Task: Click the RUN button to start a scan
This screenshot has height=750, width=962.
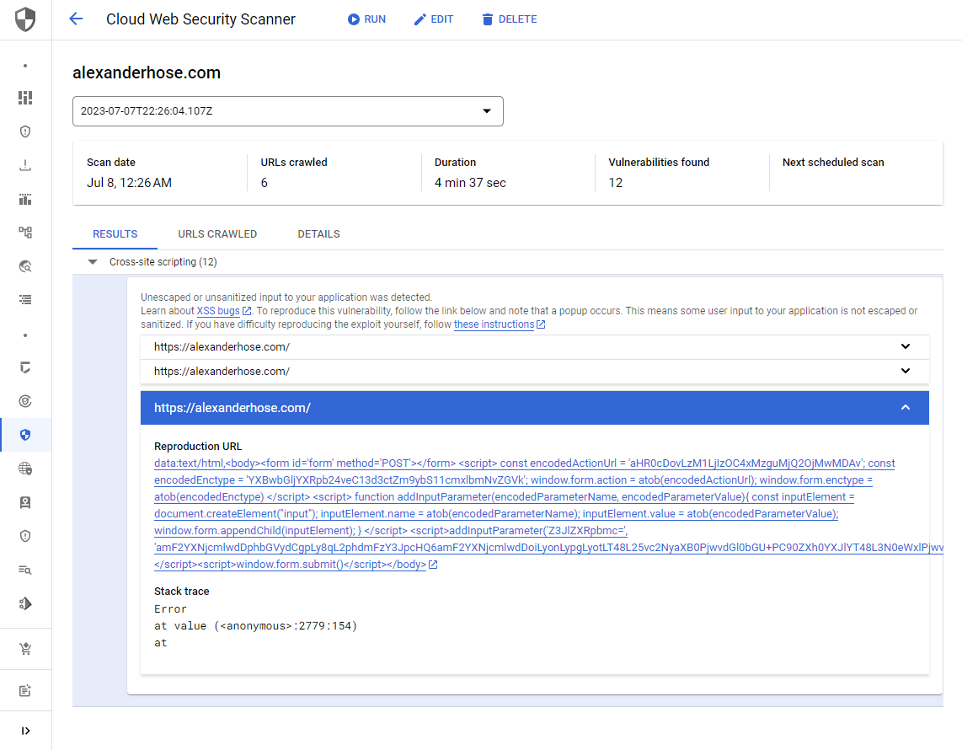Action: coord(366,19)
